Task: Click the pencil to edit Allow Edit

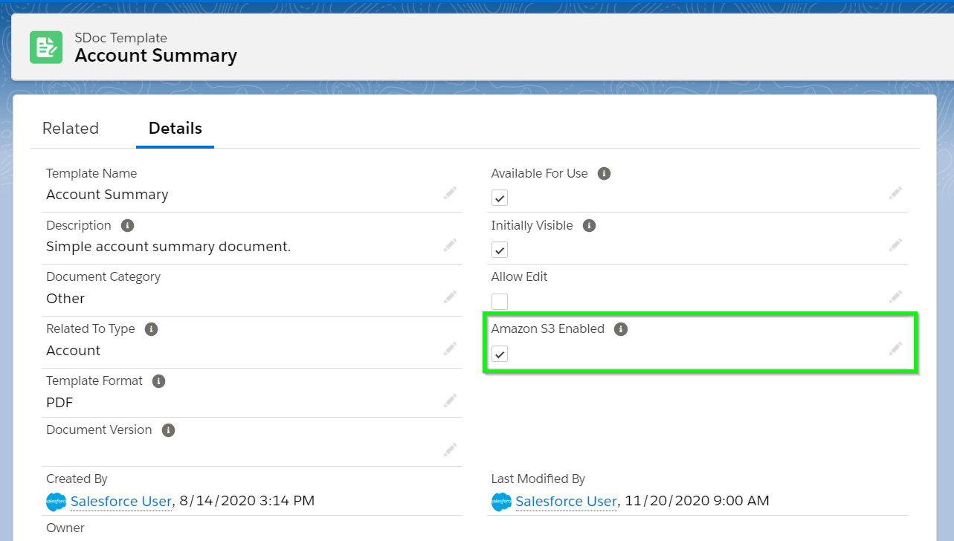Action: tap(896, 297)
